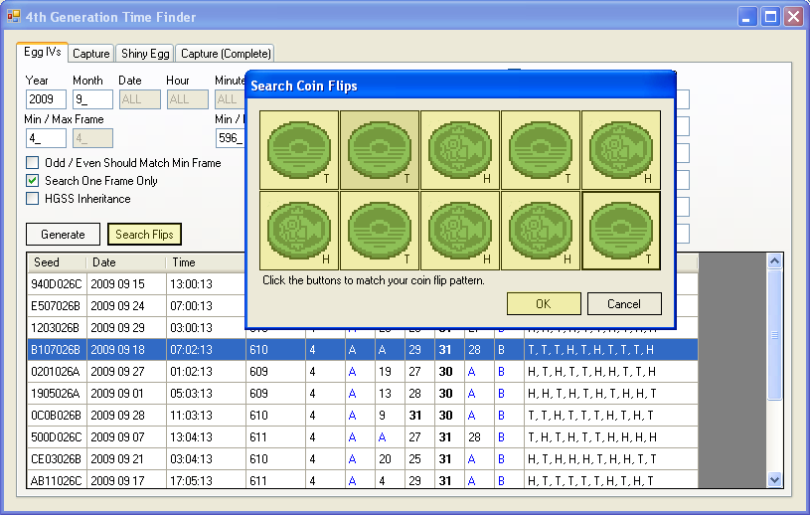810x515 pixels.
Task: Click the first coin in the bottom row
Action: (299, 230)
